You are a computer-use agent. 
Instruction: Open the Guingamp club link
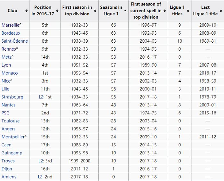coord(12,153)
